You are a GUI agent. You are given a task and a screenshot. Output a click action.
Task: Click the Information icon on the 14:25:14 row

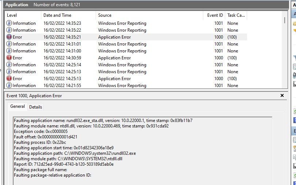point(9,65)
